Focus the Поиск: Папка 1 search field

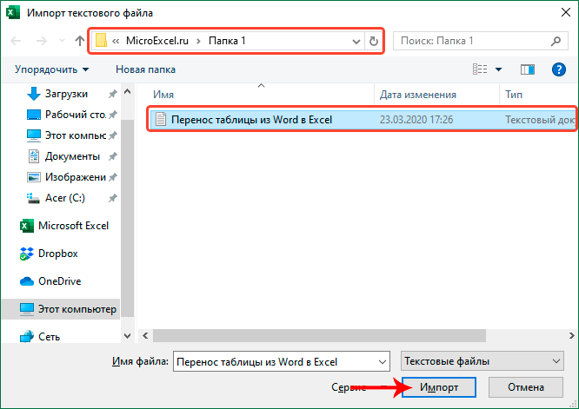[x=481, y=41]
